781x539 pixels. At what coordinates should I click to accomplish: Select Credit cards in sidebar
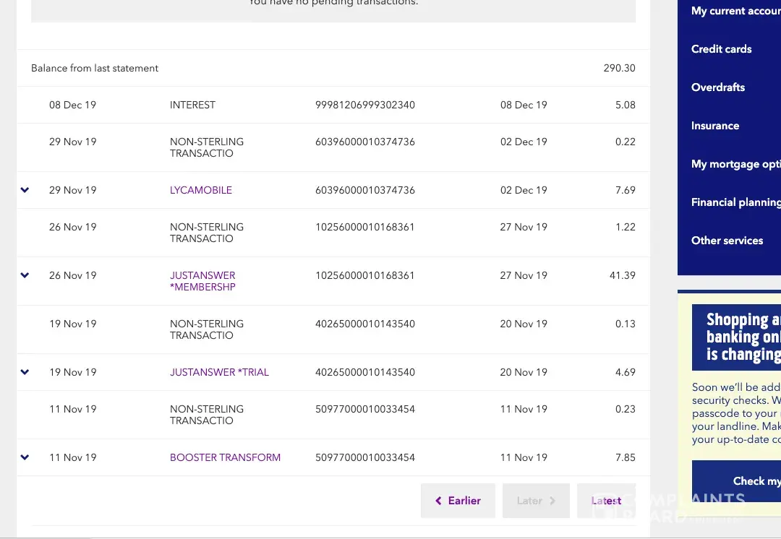click(722, 49)
